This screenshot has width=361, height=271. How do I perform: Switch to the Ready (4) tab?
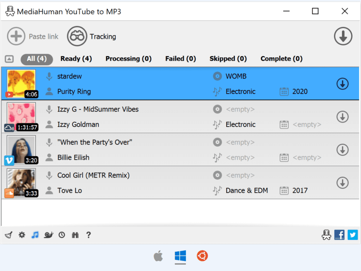click(76, 59)
